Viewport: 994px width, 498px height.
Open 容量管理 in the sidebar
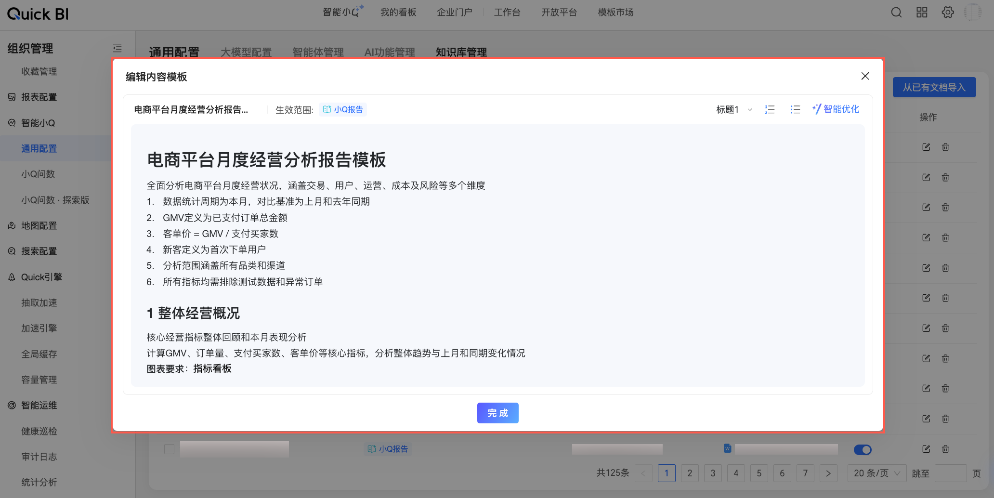[39, 380]
